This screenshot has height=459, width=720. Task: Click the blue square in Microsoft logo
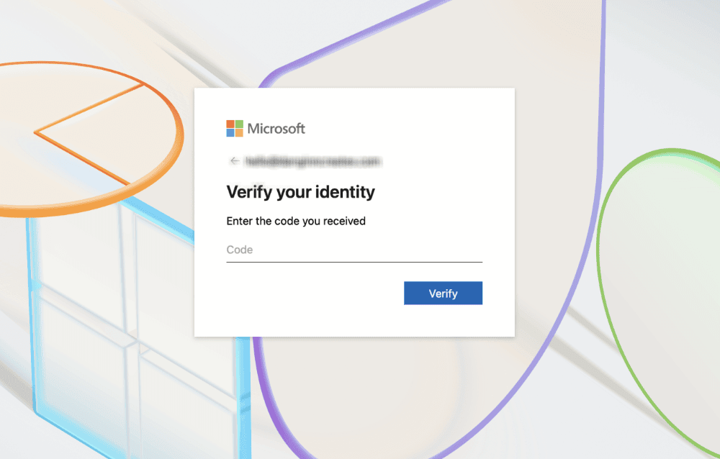coord(230,132)
